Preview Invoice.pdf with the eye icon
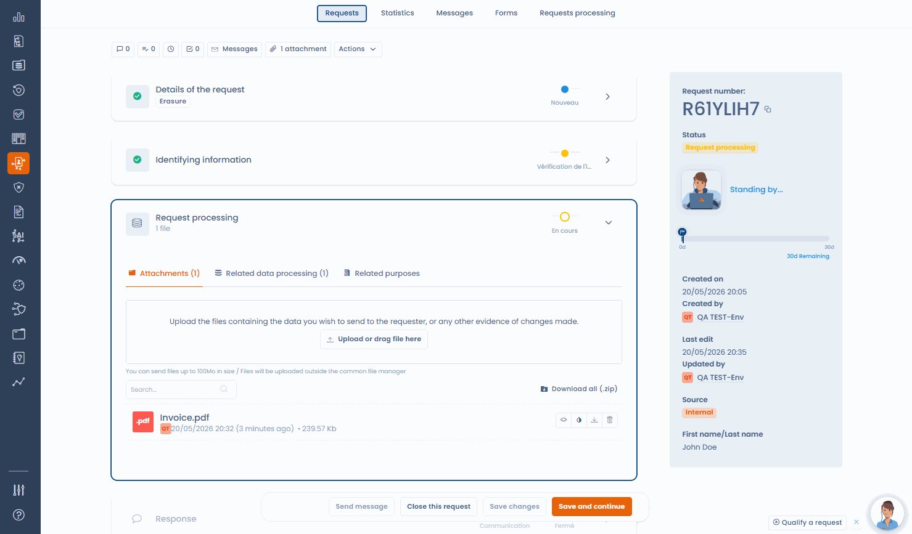This screenshot has width=912, height=534. tap(564, 420)
